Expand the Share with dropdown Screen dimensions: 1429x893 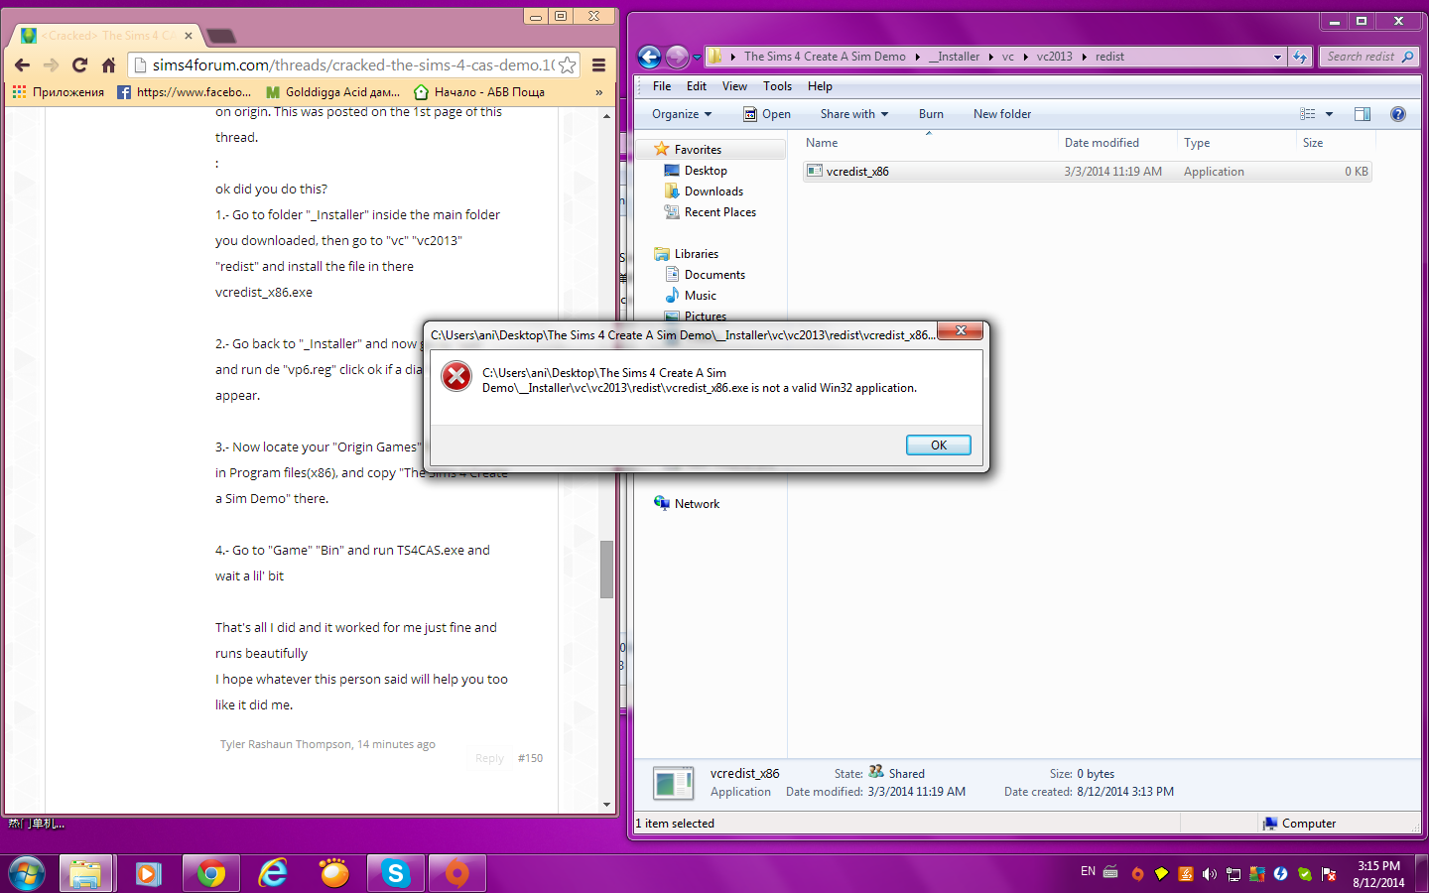tap(853, 114)
